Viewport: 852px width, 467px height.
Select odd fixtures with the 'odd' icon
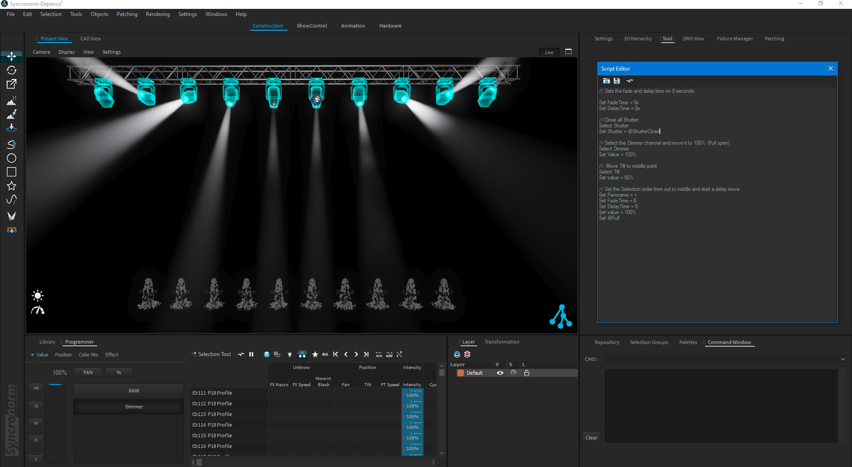click(389, 355)
